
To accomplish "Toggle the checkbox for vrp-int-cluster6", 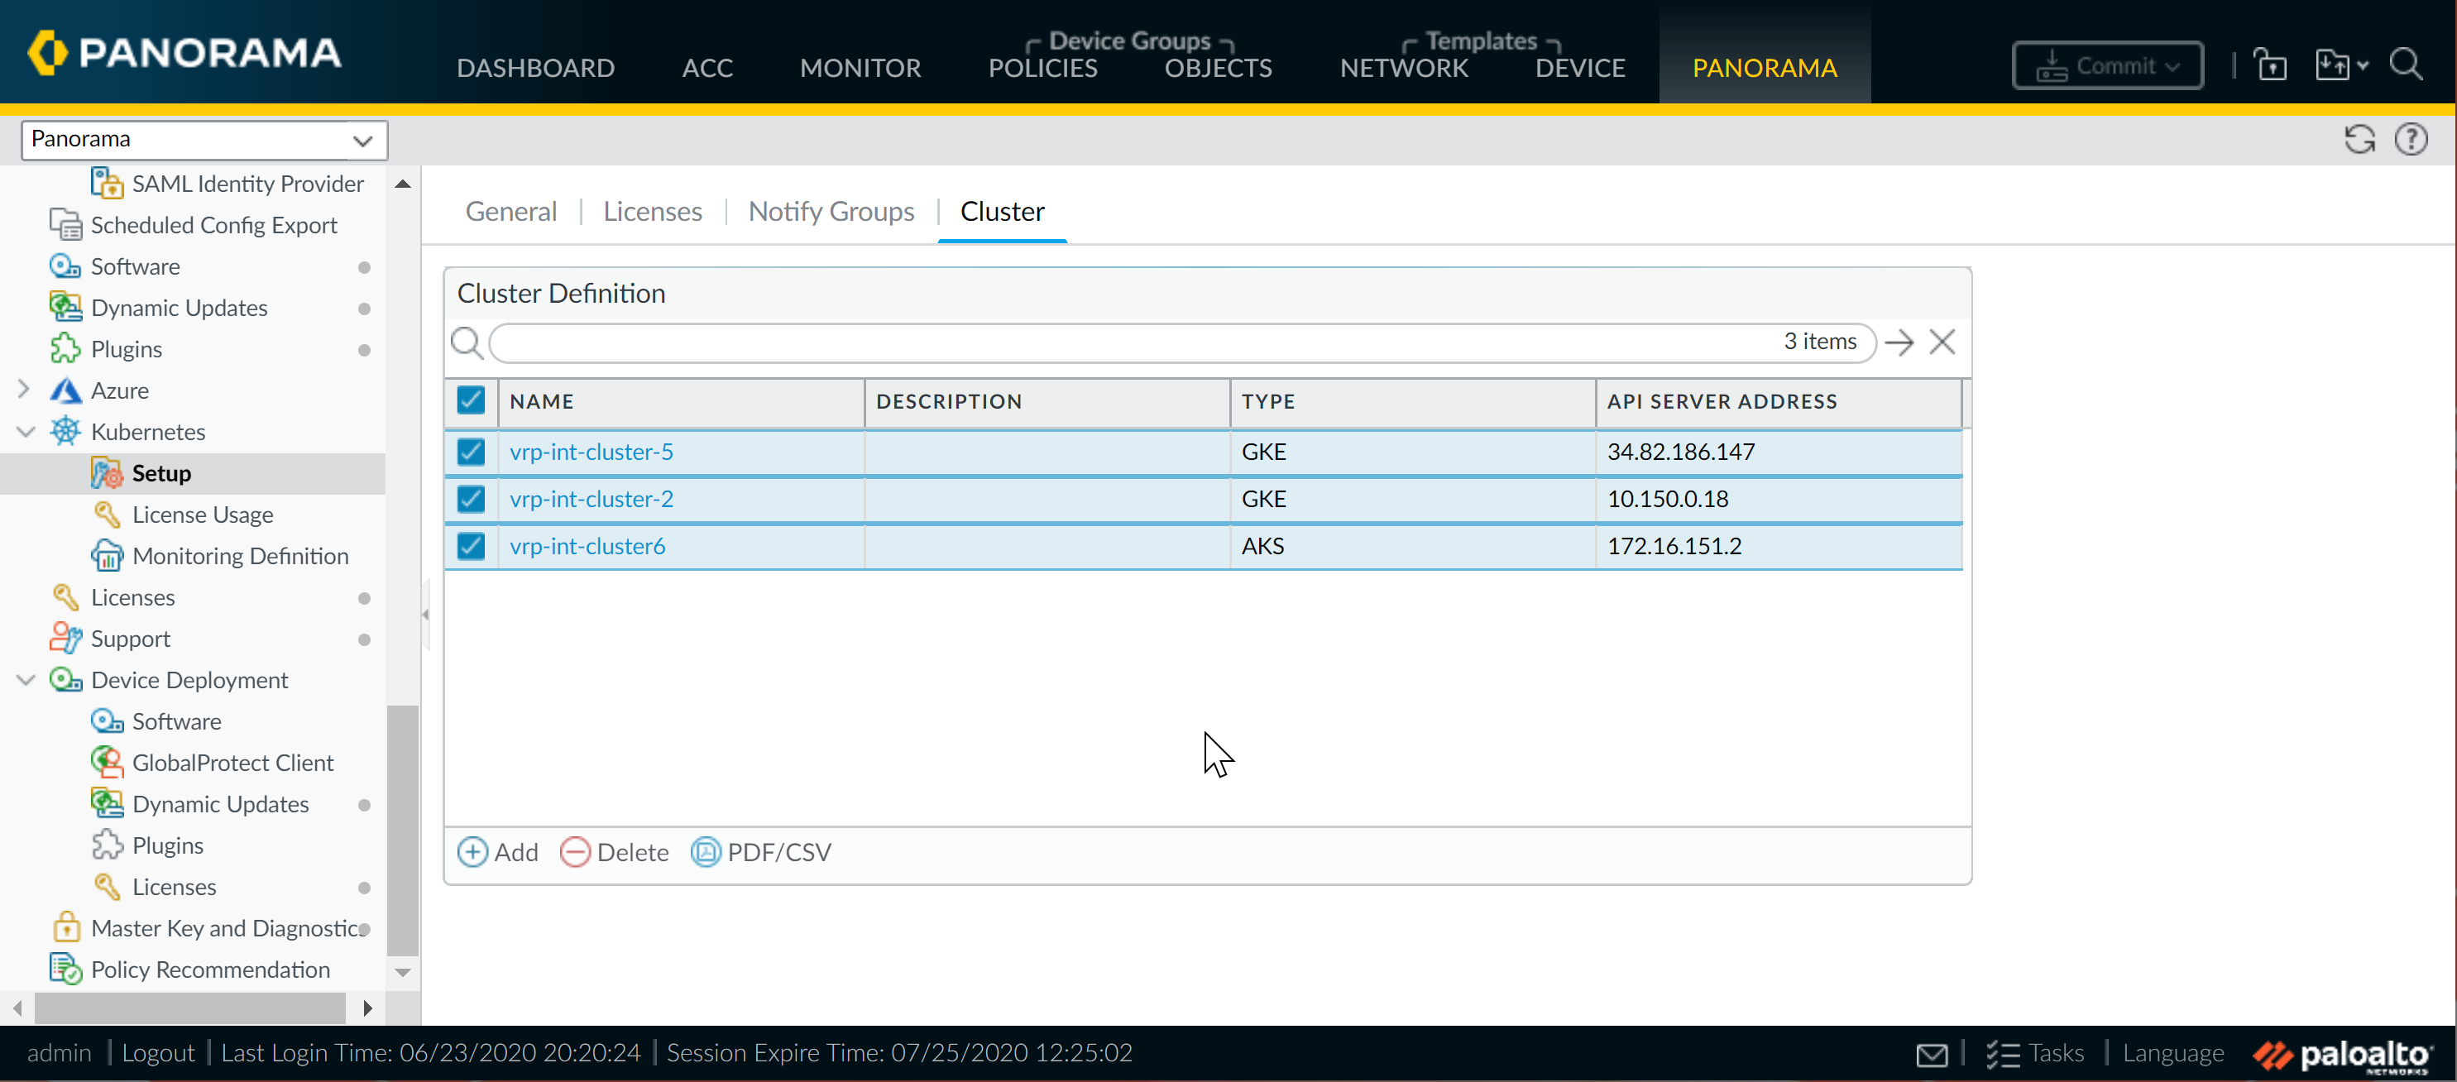I will click(x=472, y=546).
